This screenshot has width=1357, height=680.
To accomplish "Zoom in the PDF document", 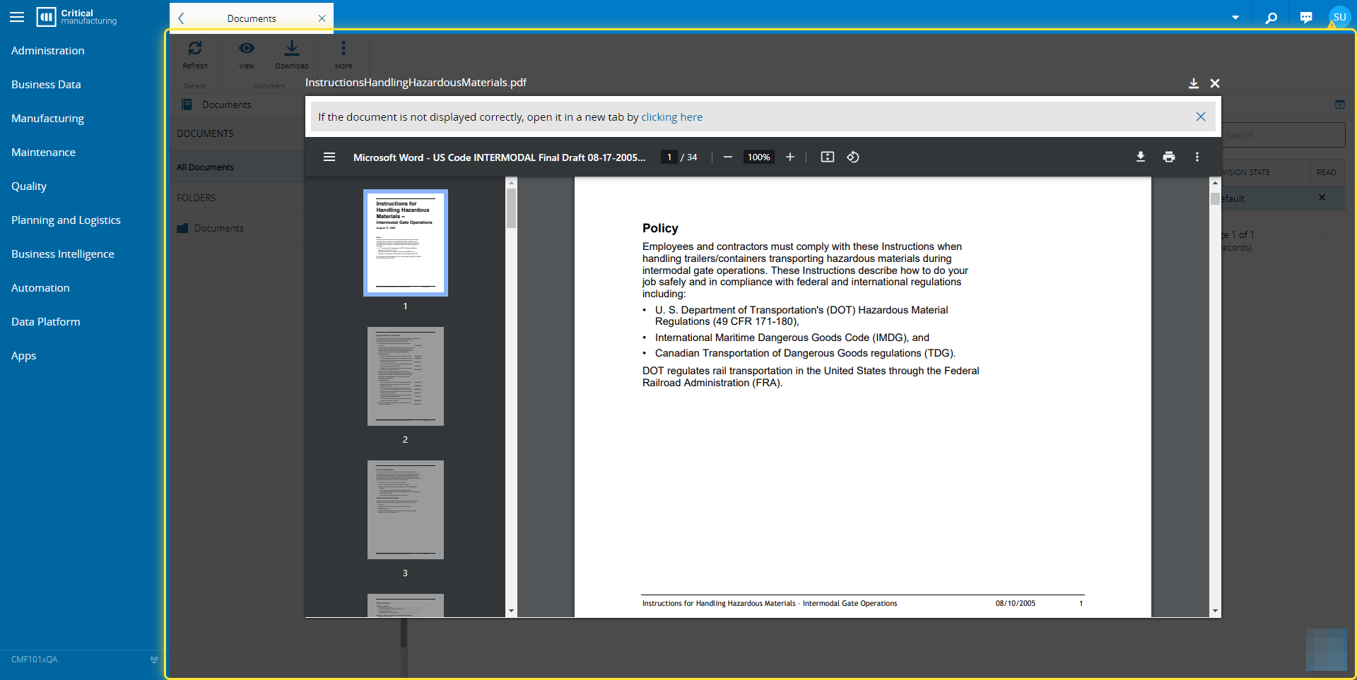I will click(x=790, y=157).
